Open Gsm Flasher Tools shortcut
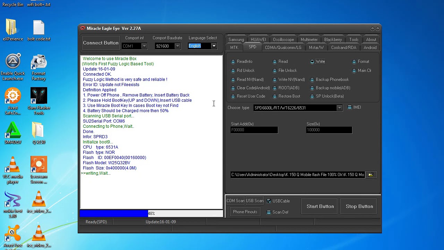 pyautogui.click(x=39, y=101)
